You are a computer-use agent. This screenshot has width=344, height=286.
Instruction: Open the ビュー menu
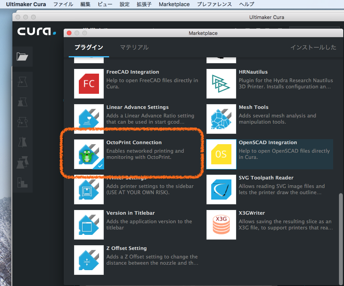tap(105, 4)
